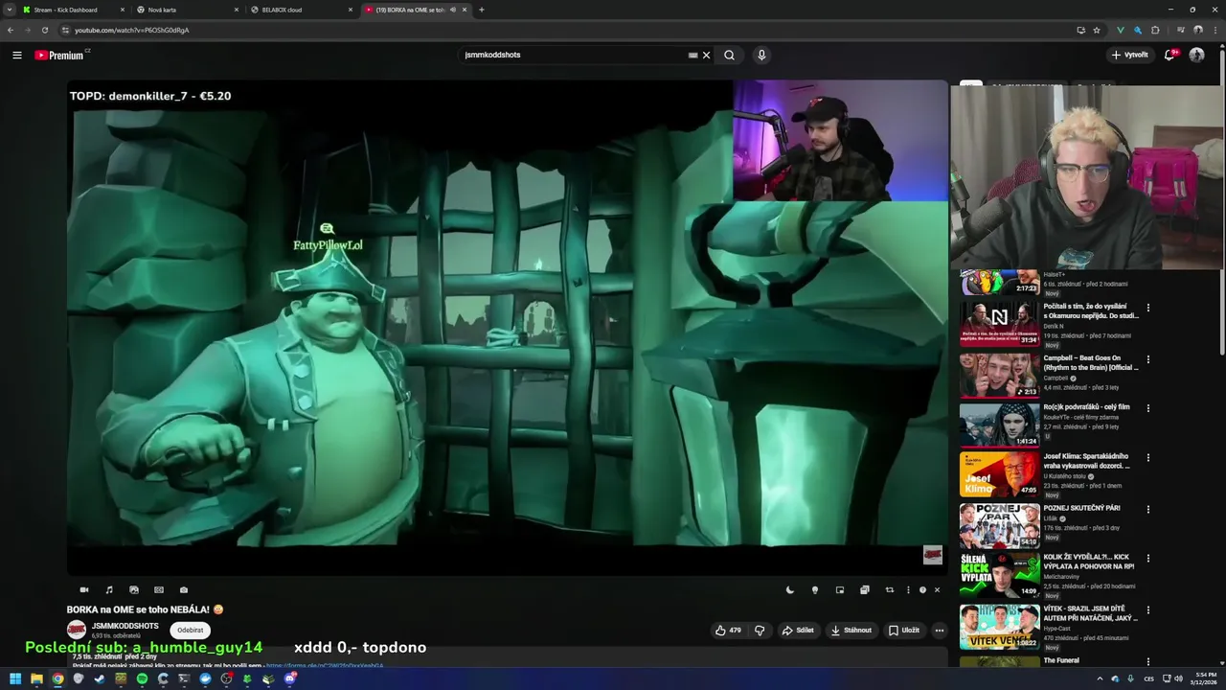Screen dimensions: 1226x690
Task: Open a new browser tab
Action: click(x=482, y=10)
